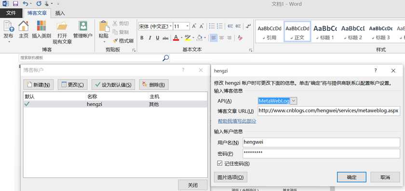Screen dimensions: 405x191
Task: Expand the Paste (粘贴) dropdown arrow
Action: tap(104, 41)
